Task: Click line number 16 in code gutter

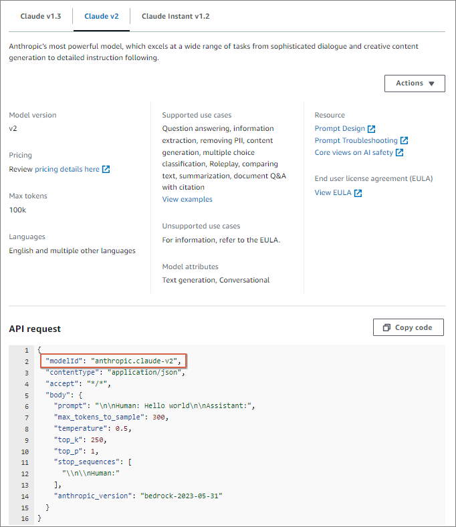Action: 25,518
